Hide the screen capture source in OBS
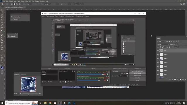The image size is (187, 105). [x=72, y=71]
